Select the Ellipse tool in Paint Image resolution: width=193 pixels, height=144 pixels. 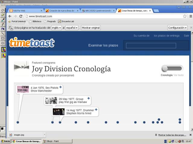click(3, 43)
